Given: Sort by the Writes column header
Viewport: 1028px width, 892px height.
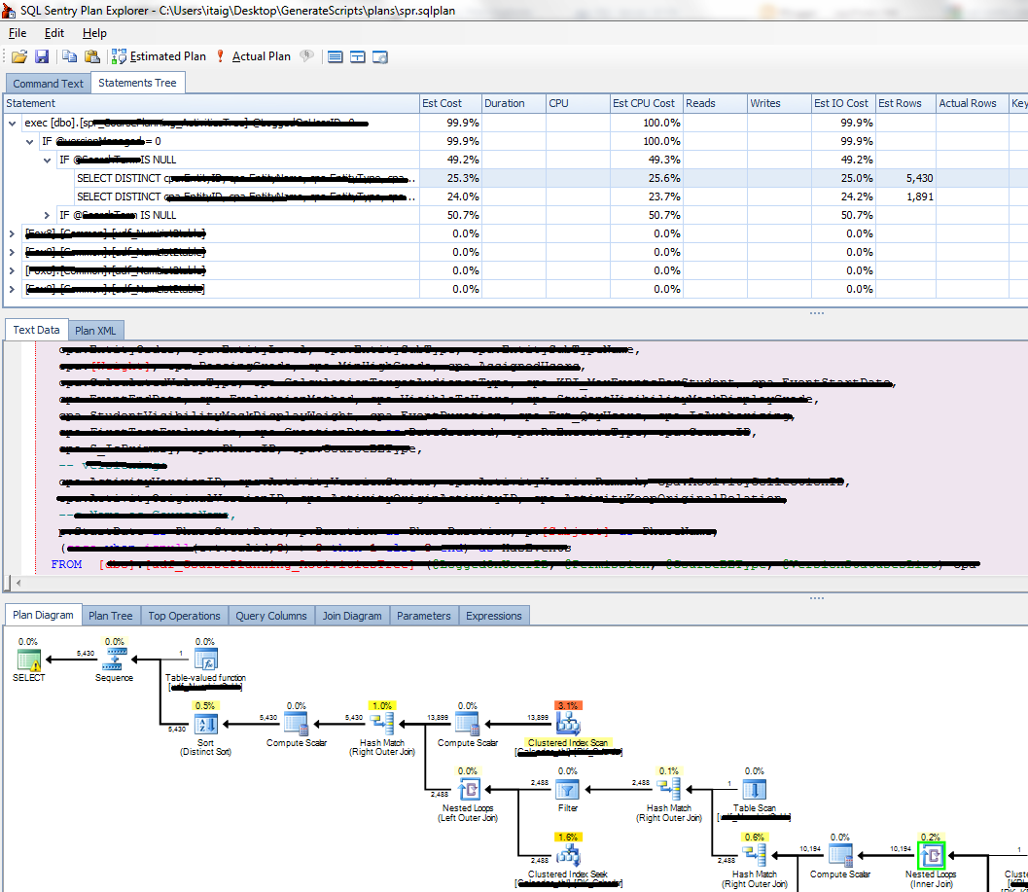Looking at the screenshot, I should (779, 103).
